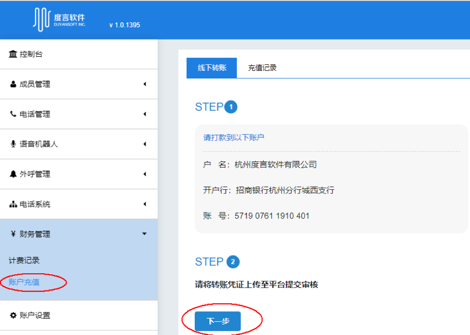Click the member management person icon
This screenshot has height=335, width=470.
(x=13, y=84)
